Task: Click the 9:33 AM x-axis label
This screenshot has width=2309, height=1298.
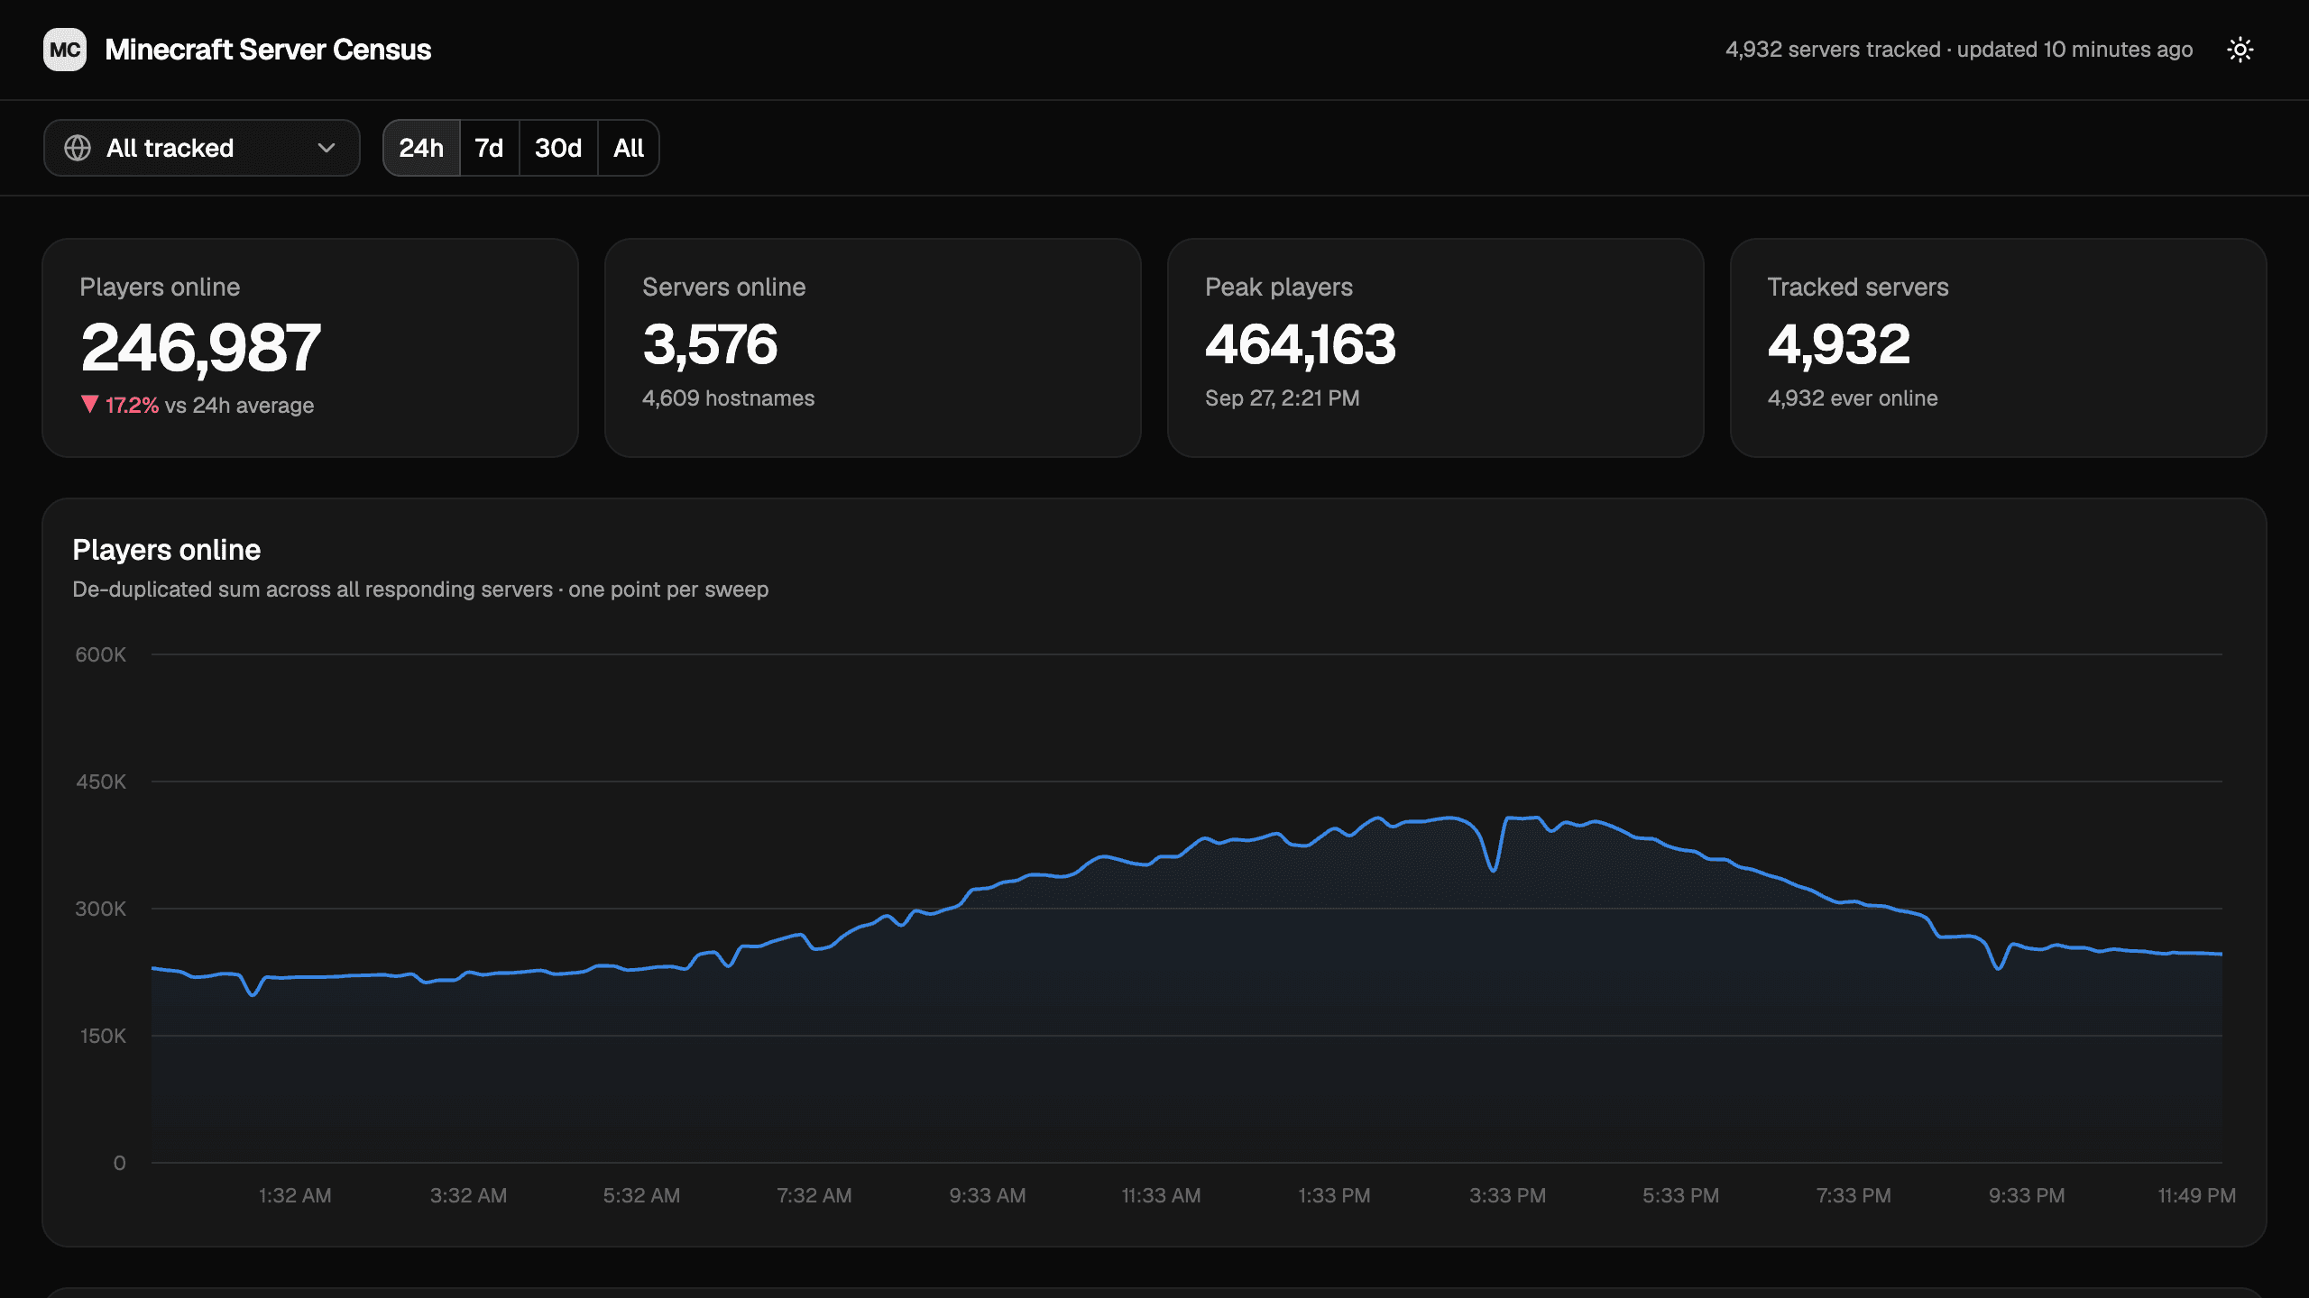Action: pyautogui.click(x=988, y=1195)
